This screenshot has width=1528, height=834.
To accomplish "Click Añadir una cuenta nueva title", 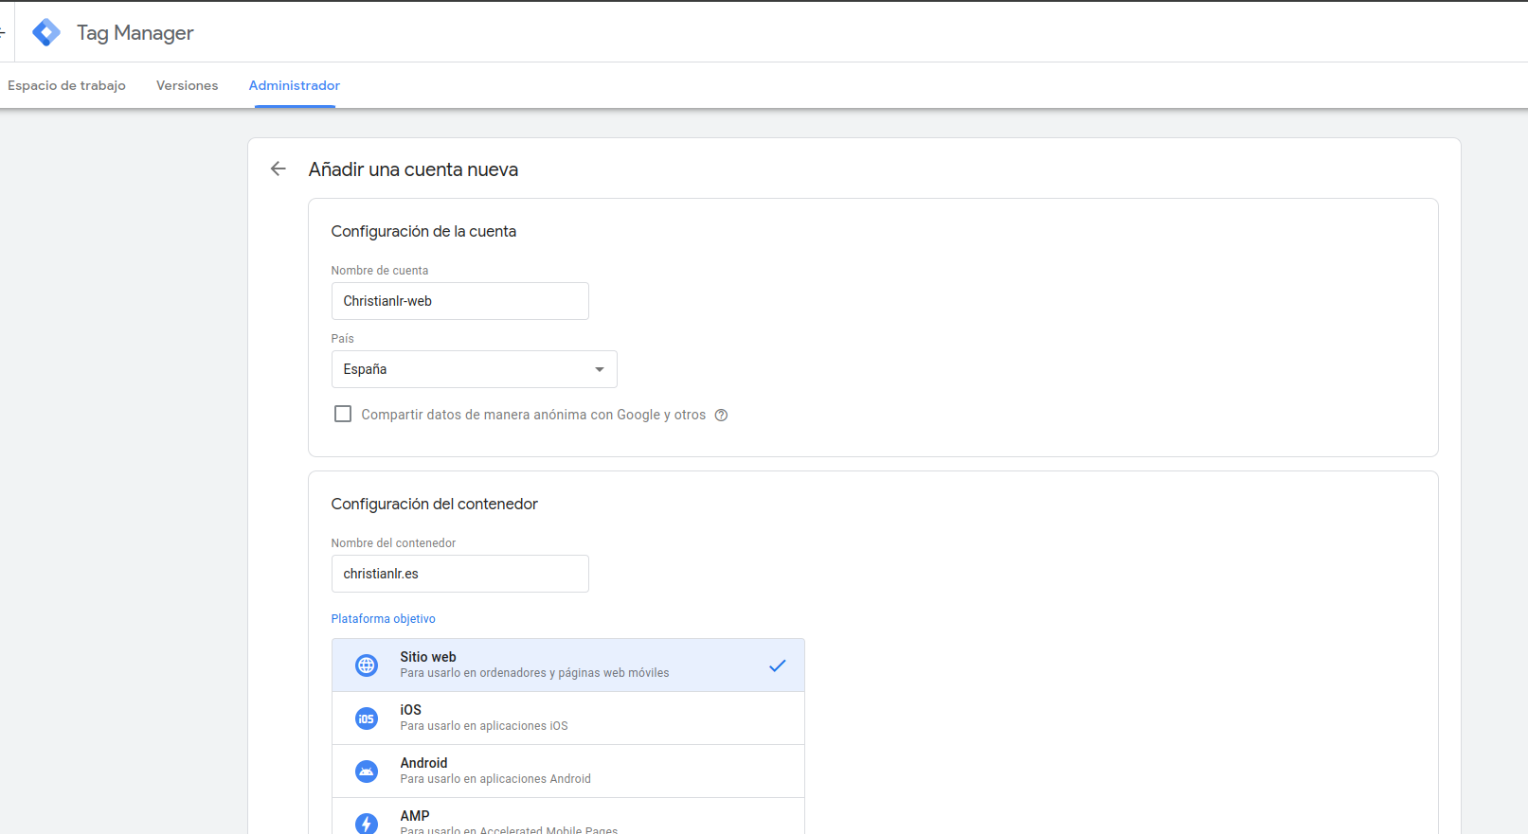I will pos(413,169).
